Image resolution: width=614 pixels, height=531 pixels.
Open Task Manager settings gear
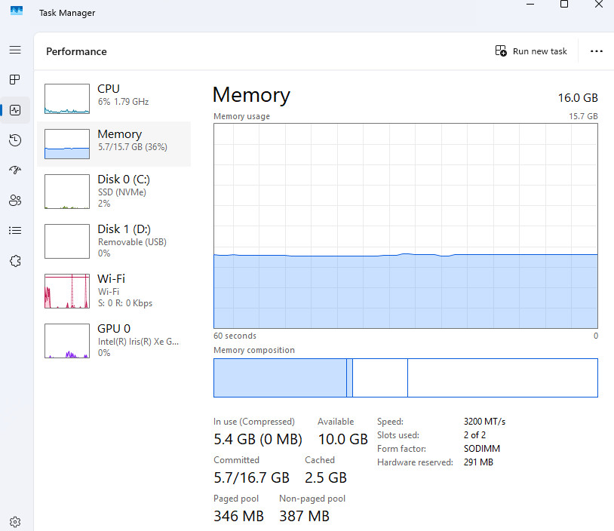[x=15, y=522]
